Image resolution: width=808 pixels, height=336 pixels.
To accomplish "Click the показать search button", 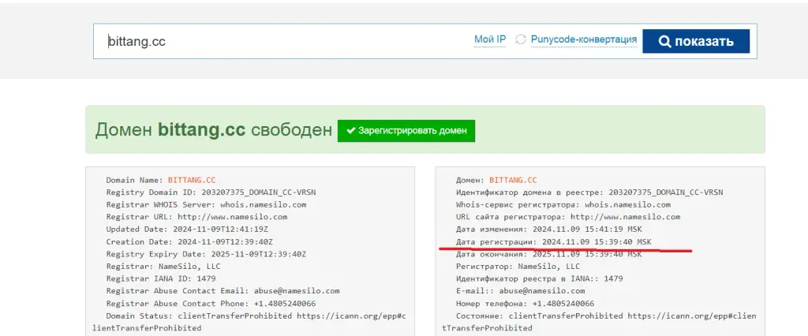I will click(x=696, y=41).
